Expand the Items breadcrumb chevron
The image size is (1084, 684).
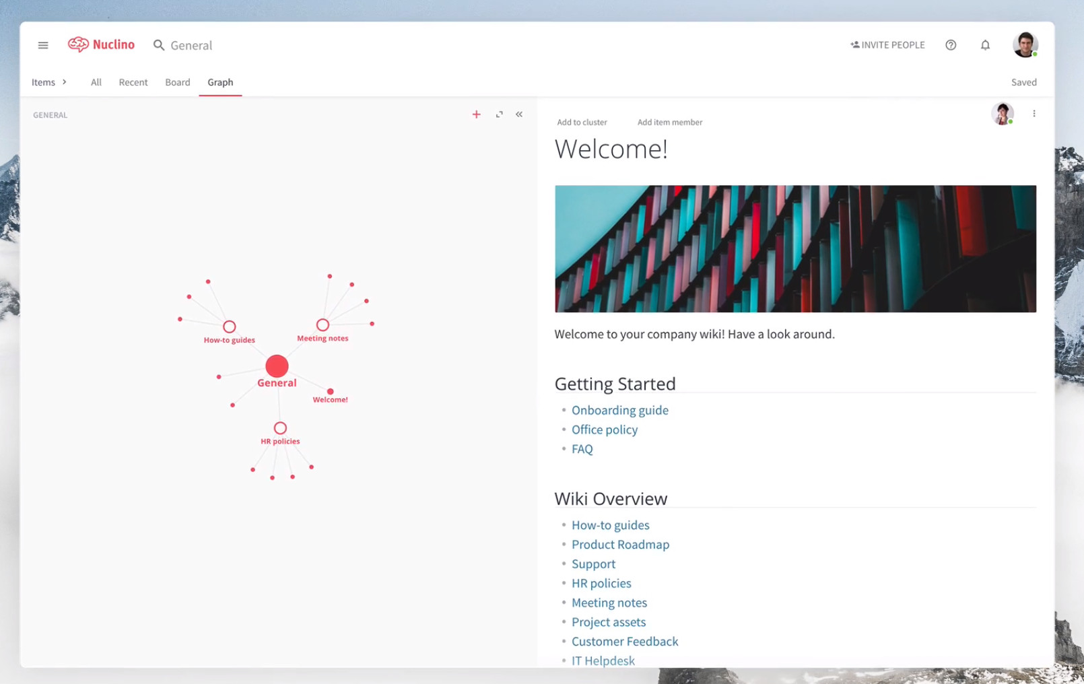click(65, 82)
